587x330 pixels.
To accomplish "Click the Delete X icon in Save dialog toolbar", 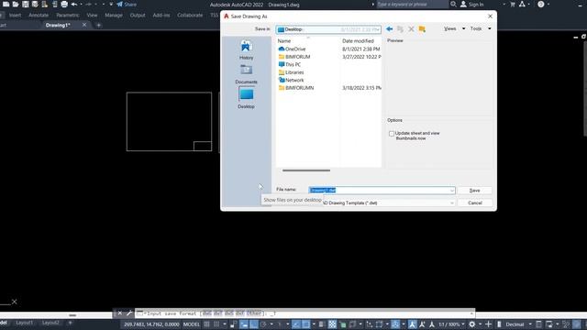I will pos(411,28).
